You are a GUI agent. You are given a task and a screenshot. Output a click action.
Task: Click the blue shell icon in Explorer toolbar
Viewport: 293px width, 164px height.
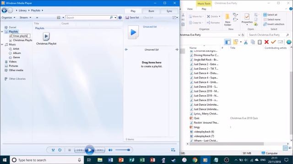click(289, 42)
